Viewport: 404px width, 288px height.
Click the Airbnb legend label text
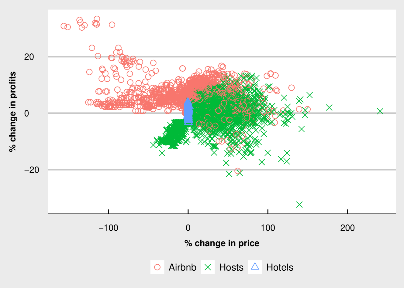click(x=182, y=267)
